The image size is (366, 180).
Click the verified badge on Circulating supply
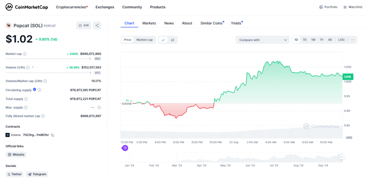(35, 89)
